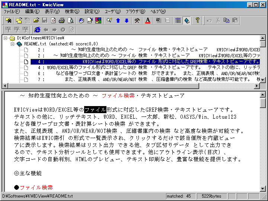268x201 pixels.
Task: Click the browser stop icon
Action: [x=63, y=30]
